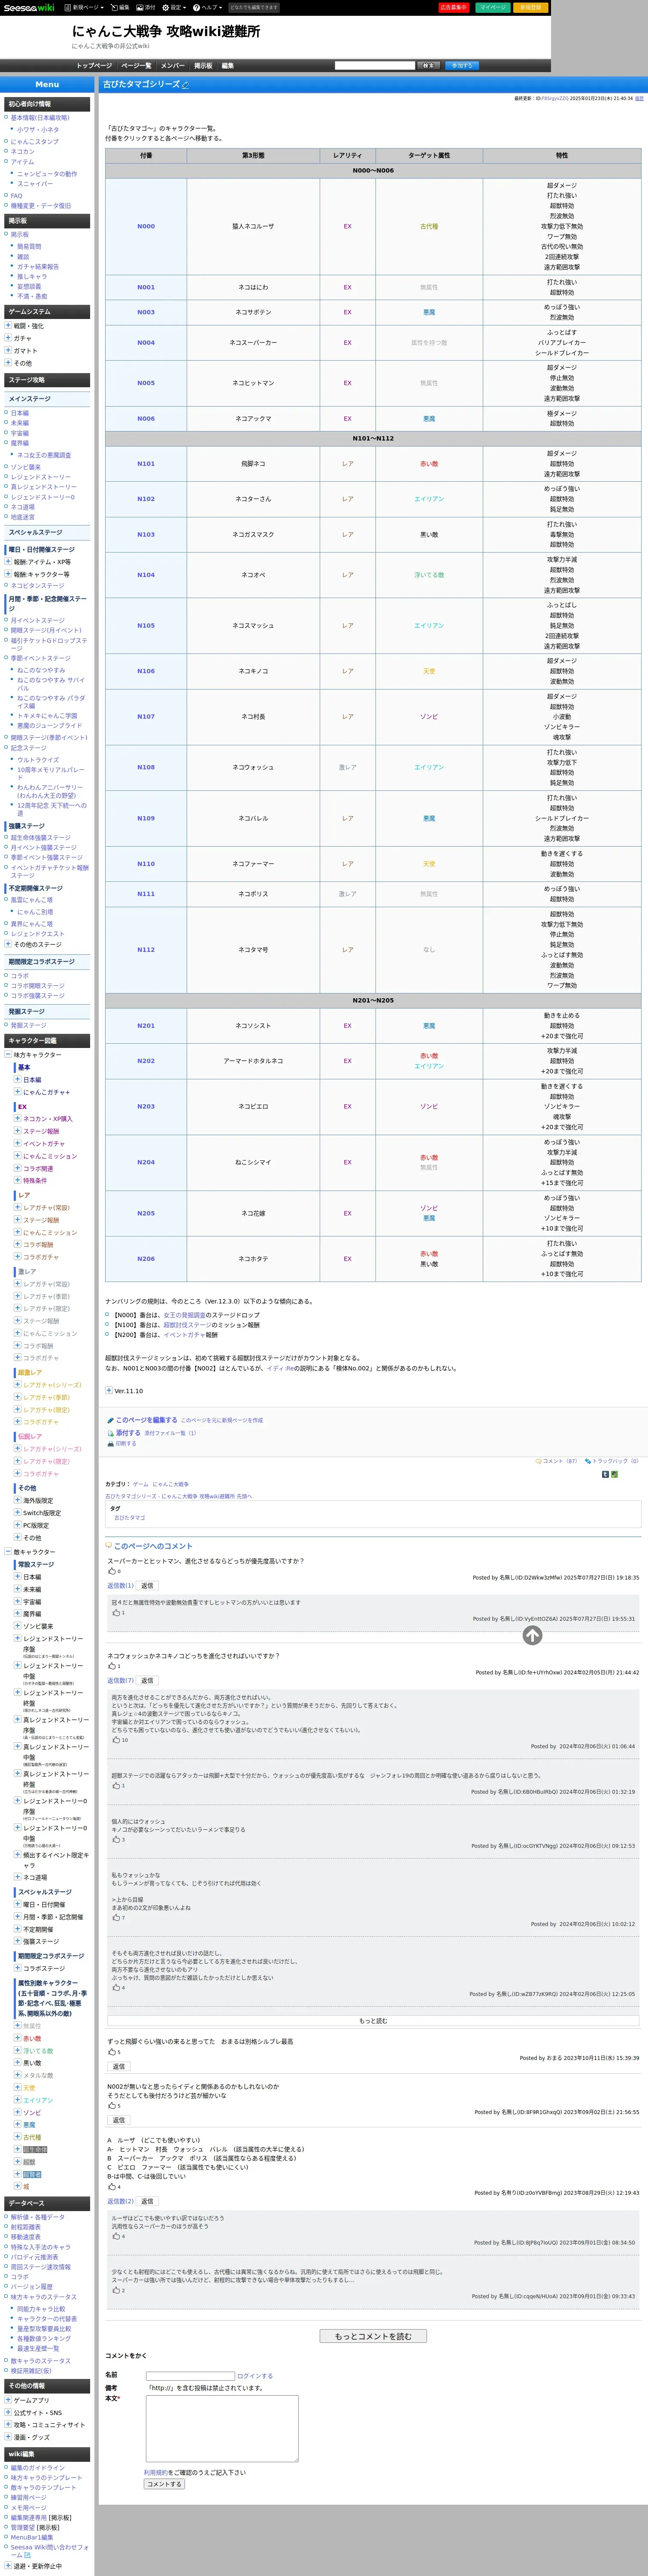
Task: Click the 印刷する printer link
Action: tap(121, 1443)
